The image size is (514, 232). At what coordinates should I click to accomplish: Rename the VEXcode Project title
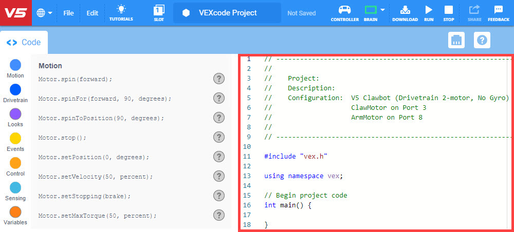click(x=227, y=13)
